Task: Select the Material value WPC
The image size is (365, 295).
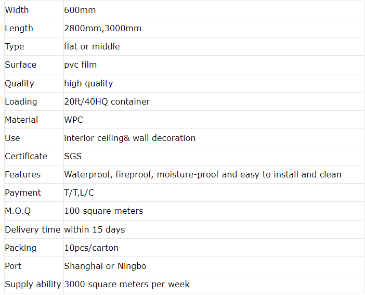Action: pos(73,120)
